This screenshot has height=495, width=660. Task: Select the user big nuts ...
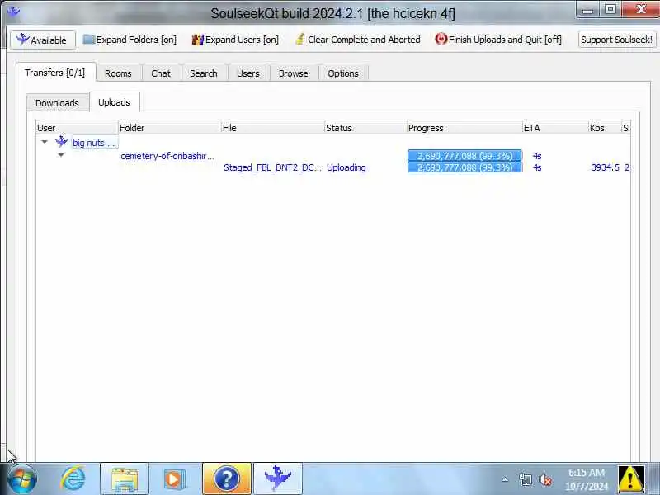coord(93,143)
